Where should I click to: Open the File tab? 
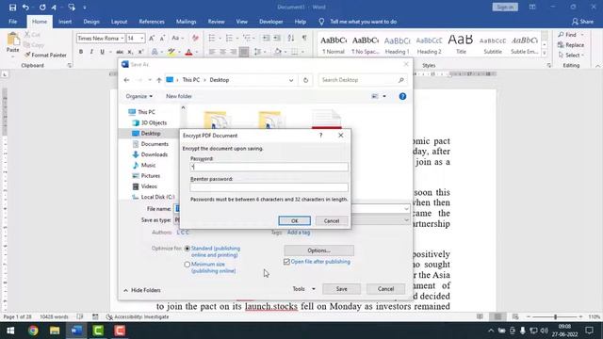(x=12, y=22)
